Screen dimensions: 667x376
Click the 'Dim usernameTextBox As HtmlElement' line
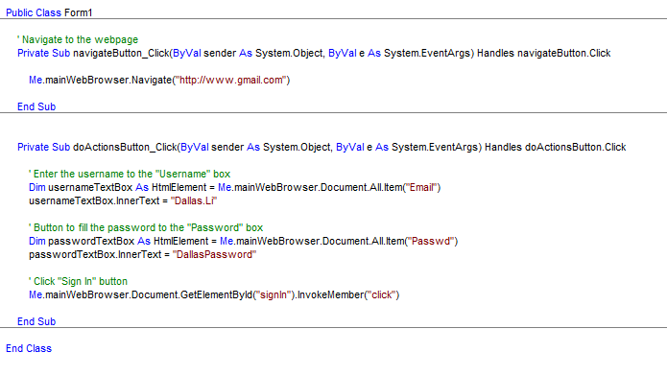235,187
